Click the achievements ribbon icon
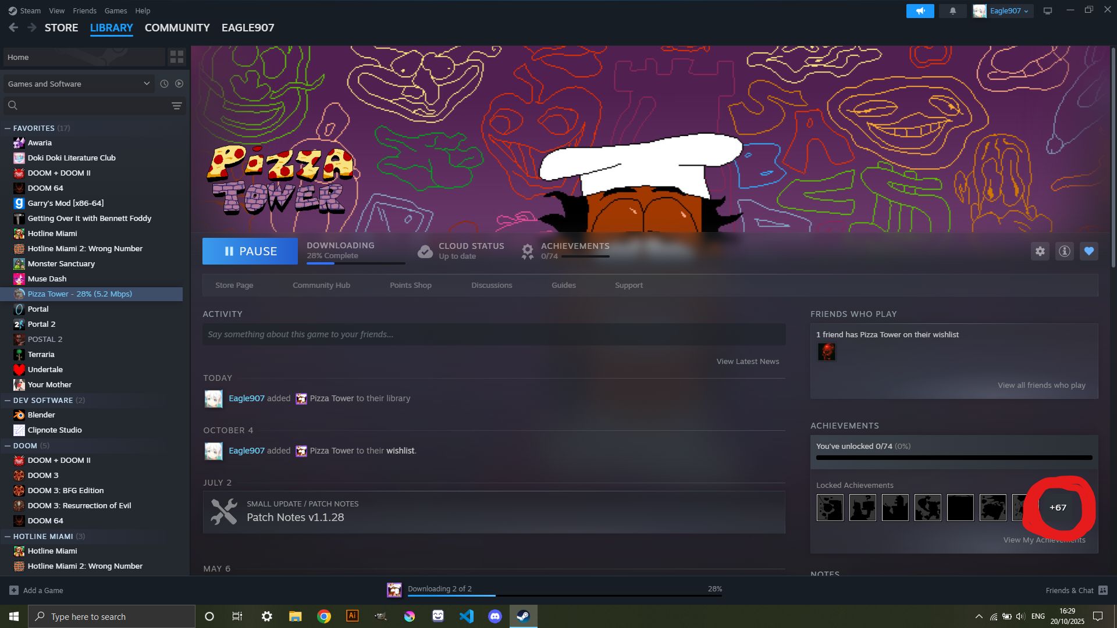 (527, 251)
